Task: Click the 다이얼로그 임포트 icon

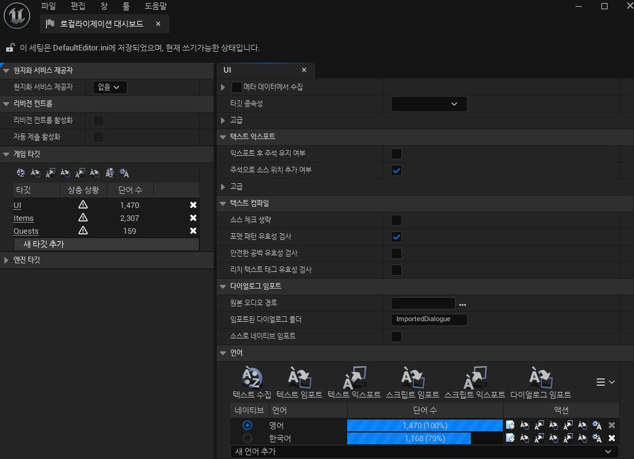Action: pos(540,377)
